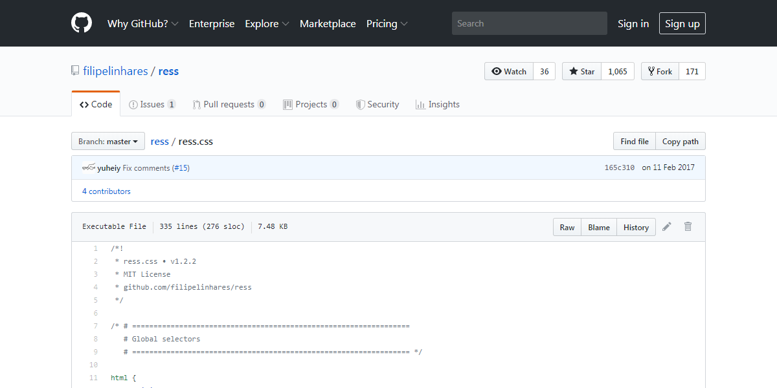Fork the ress repository
Screen dimensions: 777x388
[x=659, y=72]
